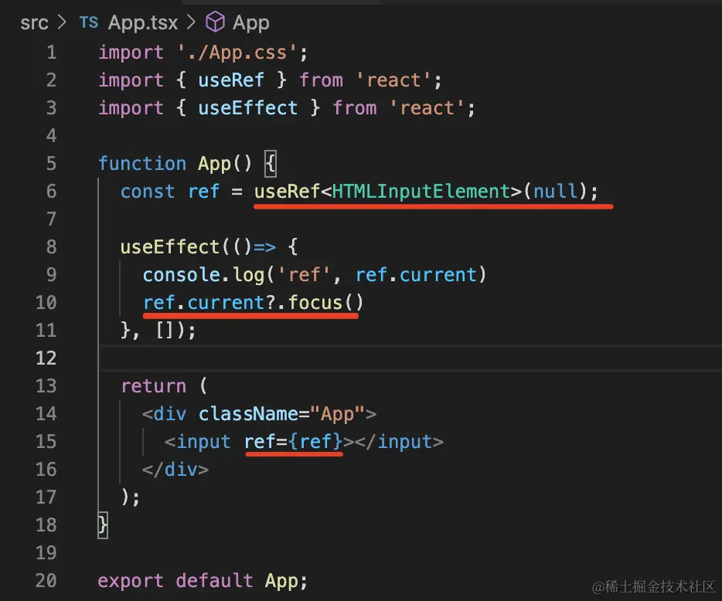Screen dimensions: 722x601
Task: Click 'const' keyword on line 6
Action: [x=148, y=192]
